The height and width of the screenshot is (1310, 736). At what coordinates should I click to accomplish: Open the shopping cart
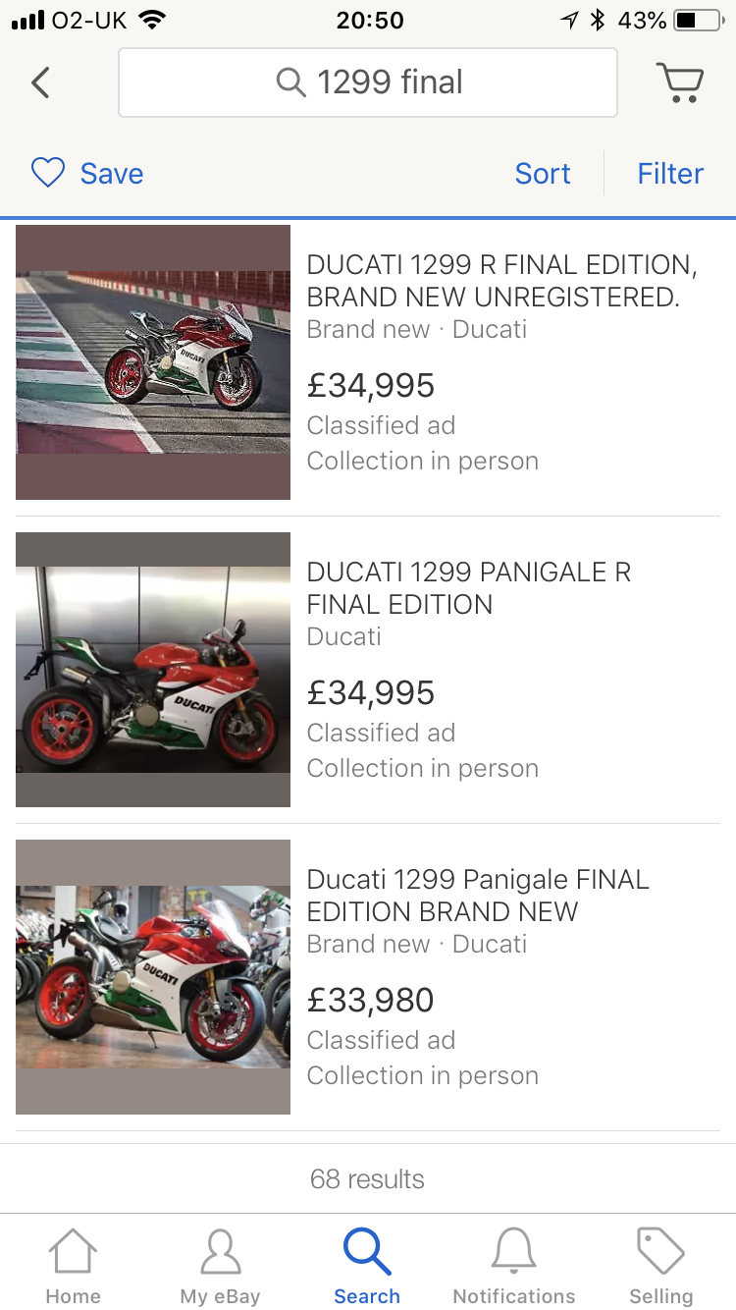pyautogui.click(x=679, y=82)
